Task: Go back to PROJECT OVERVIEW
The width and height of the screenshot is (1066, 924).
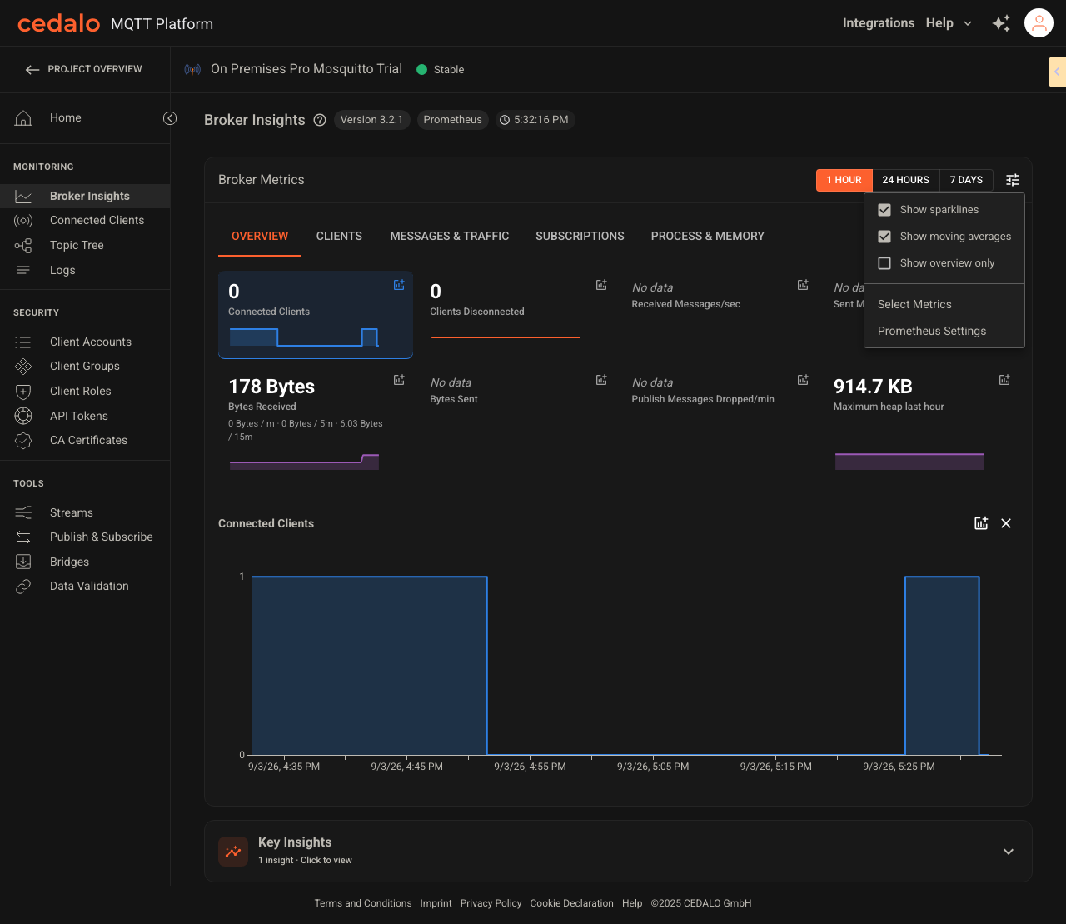Action: pos(83,70)
